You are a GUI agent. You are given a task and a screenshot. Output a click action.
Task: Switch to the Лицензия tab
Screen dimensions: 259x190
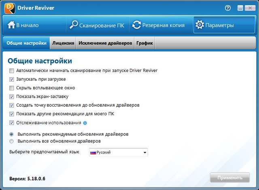63,43
